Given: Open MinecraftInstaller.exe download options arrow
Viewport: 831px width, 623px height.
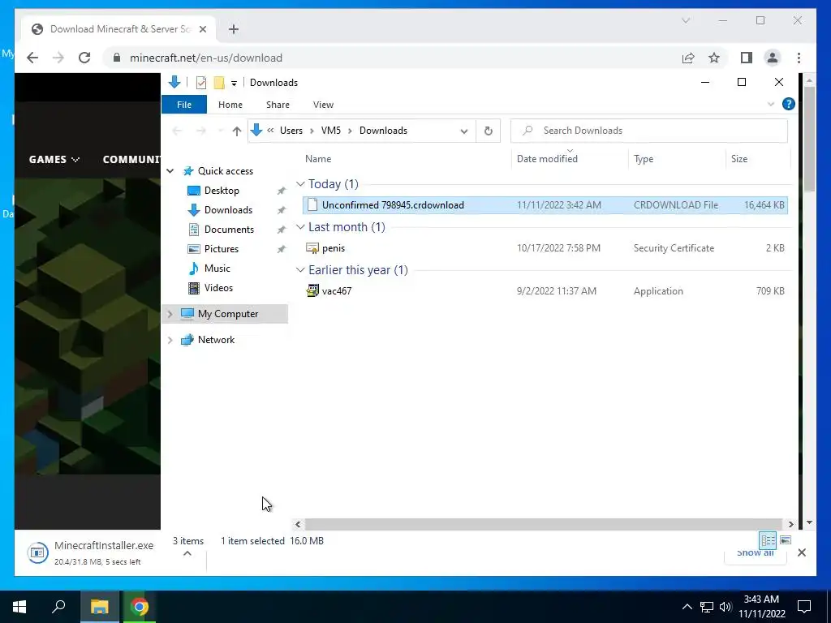Looking at the screenshot, I should 187,553.
